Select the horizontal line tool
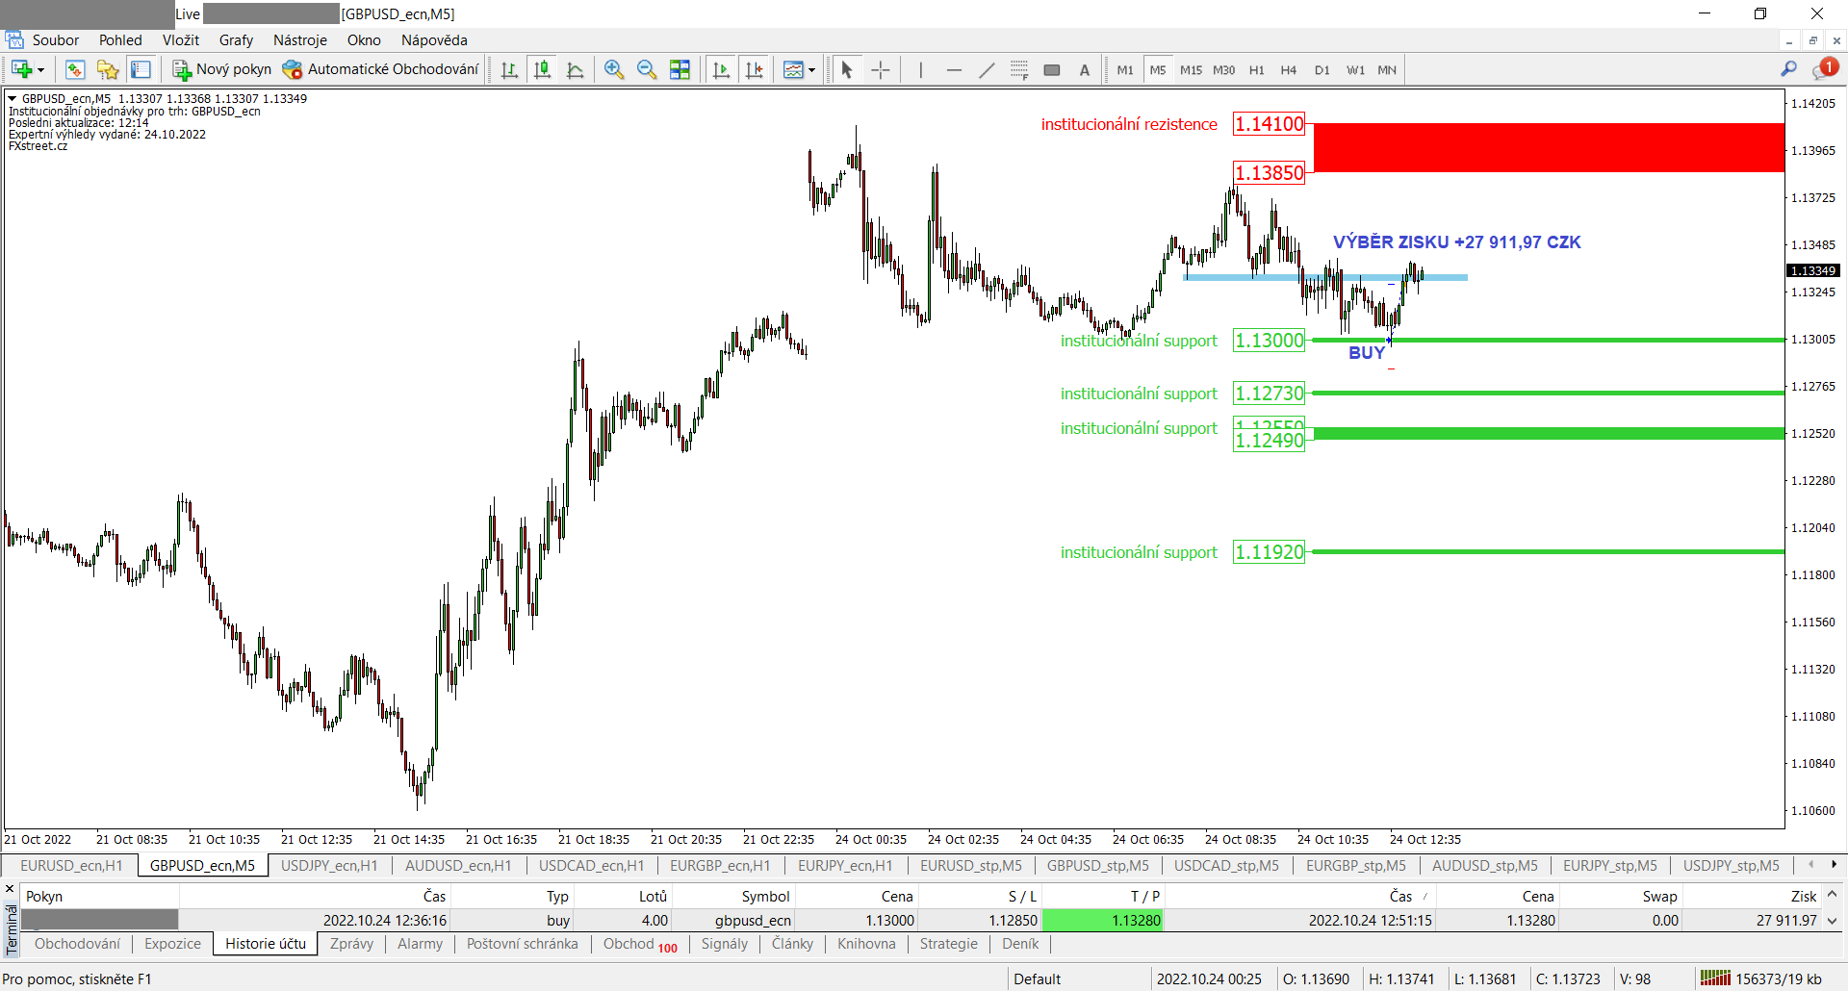This screenshot has height=991, width=1848. (x=954, y=69)
